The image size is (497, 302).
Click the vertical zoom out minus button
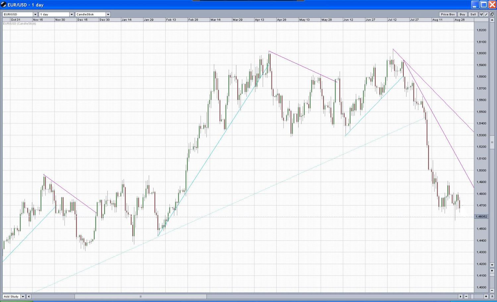tap(492, 290)
